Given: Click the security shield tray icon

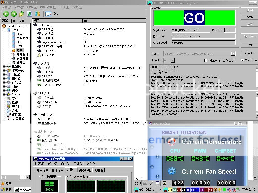Looking at the screenshot, I should click(219, 190).
